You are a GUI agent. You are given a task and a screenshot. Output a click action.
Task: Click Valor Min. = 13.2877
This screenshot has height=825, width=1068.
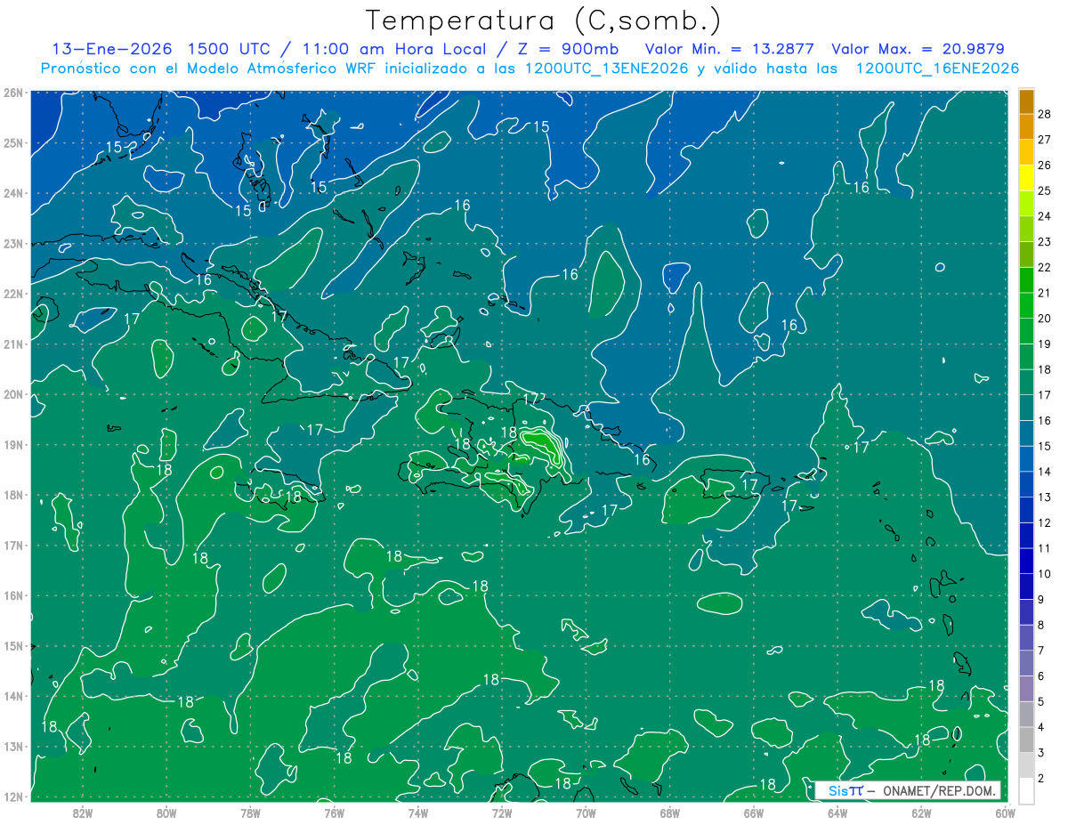[732, 49]
